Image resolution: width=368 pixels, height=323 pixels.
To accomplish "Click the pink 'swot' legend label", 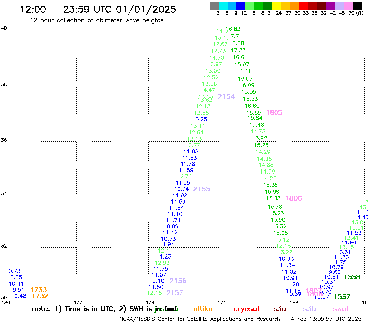I will coord(341,309).
